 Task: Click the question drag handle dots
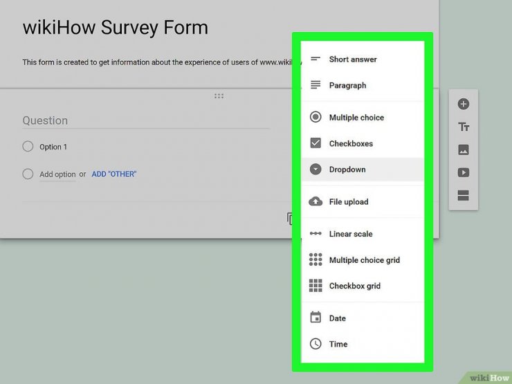coord(219,96)
